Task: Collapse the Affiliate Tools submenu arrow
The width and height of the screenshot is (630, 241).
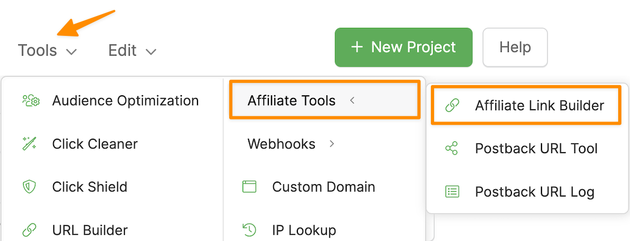Action: point(353,100)
